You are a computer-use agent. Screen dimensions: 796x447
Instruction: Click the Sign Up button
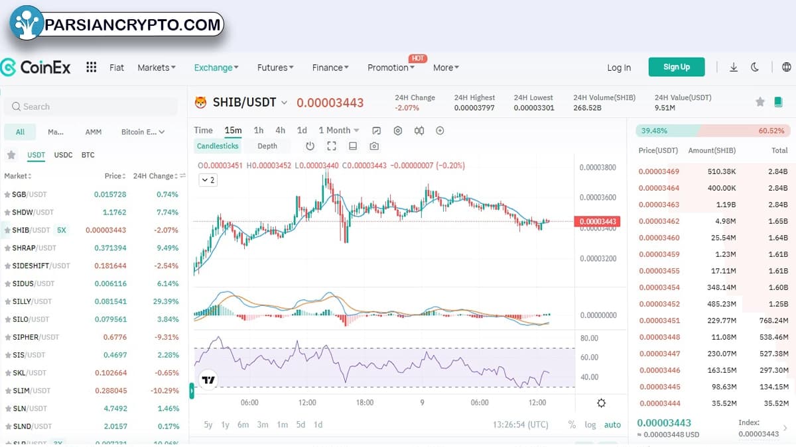pos(677,67)
